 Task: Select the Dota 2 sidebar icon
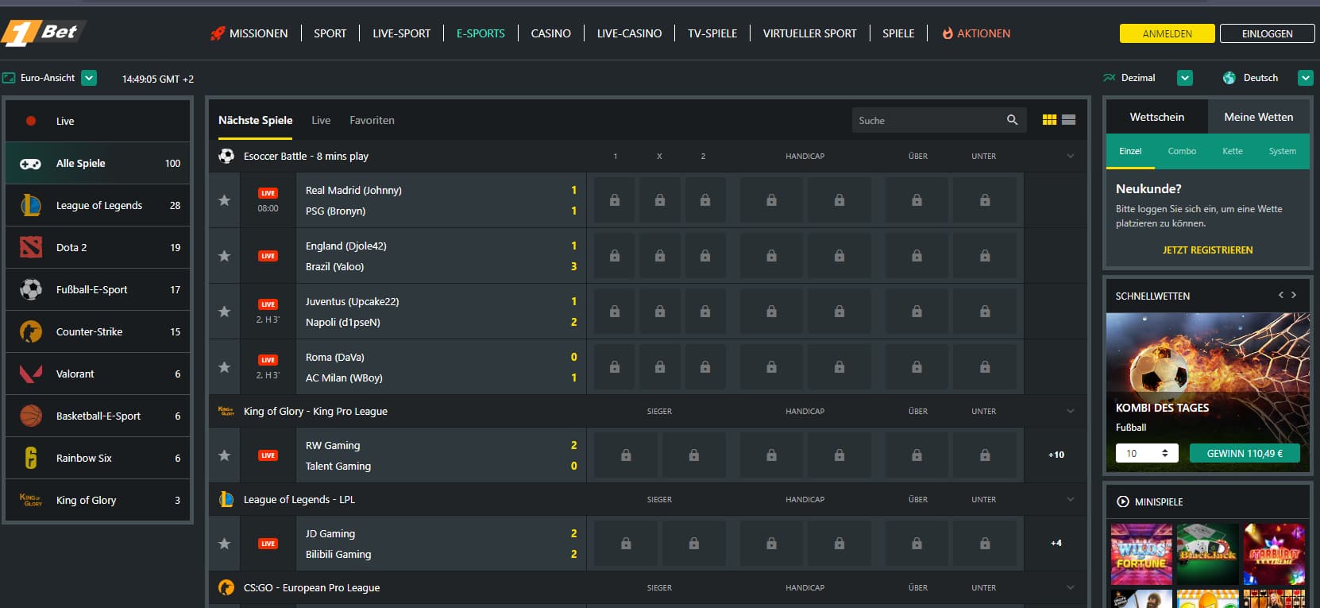30,247
